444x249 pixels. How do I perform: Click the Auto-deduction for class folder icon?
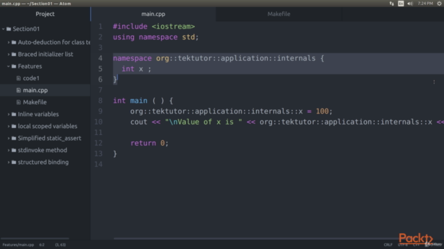[14, 42]
